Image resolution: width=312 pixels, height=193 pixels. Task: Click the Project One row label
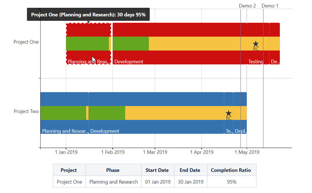pos(26,42)
